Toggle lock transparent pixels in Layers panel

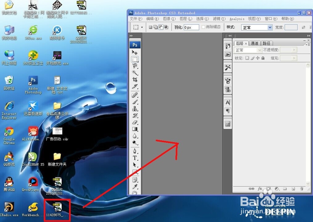tap(247, 58)
